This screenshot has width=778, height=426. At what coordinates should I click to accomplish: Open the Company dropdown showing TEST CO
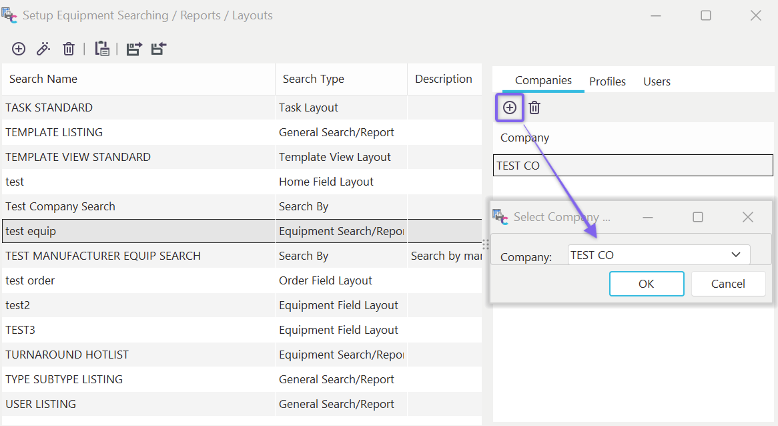pos(736,255)
